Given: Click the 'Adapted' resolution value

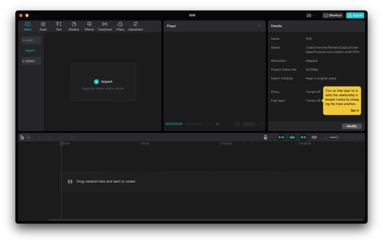Looking at the screenshot, I should (312, 61).
